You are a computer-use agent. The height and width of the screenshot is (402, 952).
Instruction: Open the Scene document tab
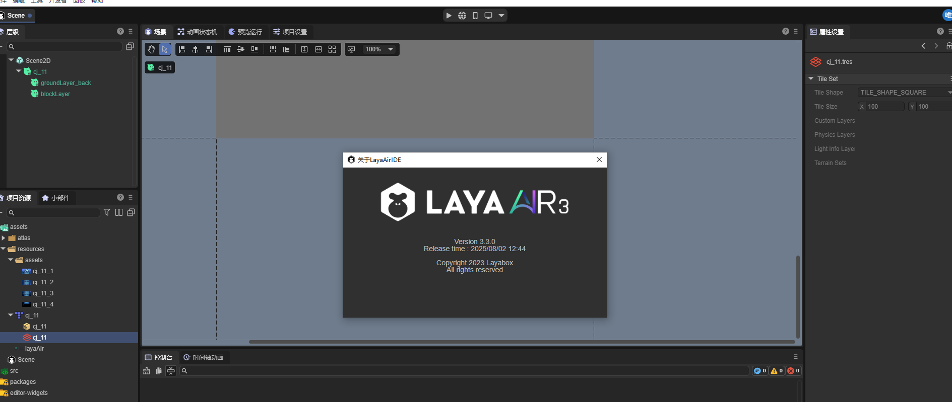[17, 16]
